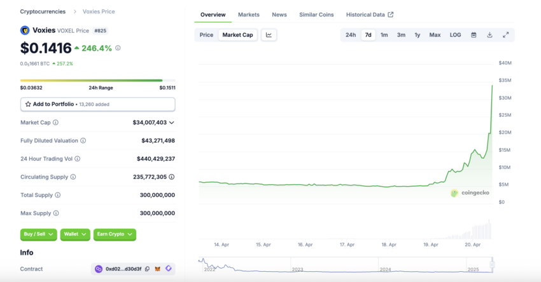The image size is (541, 282).
Task: Open Max Supply info icon
Action: pos(56,213)
